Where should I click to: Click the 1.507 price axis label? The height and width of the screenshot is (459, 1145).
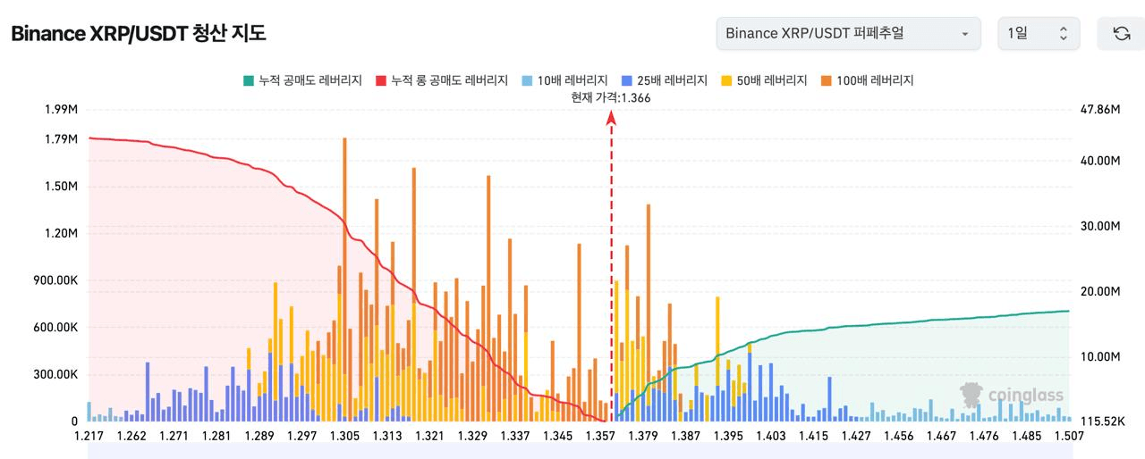click(x=1070, y=436)
